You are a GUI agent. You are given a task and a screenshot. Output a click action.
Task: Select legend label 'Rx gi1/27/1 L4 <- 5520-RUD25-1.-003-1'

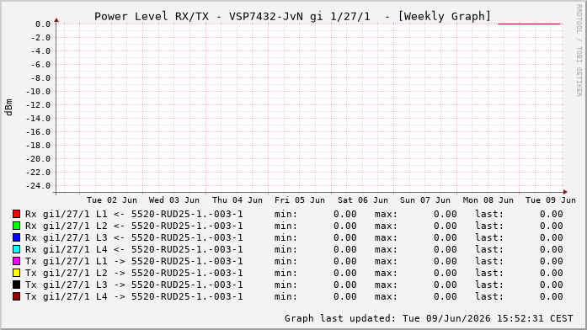(134, 249)
